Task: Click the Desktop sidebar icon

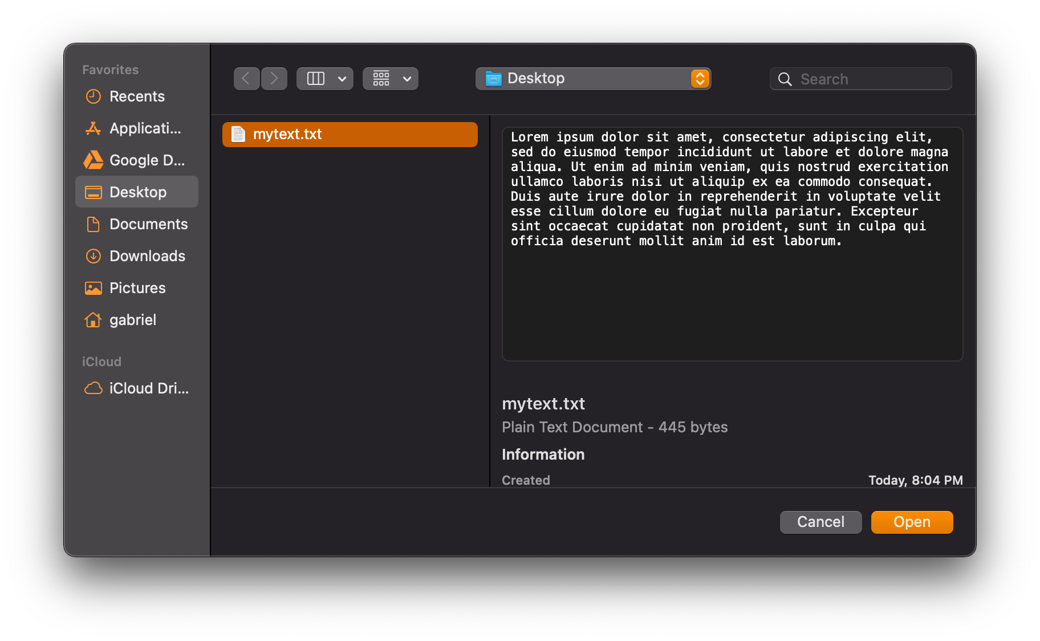Action: pos(93,192)
